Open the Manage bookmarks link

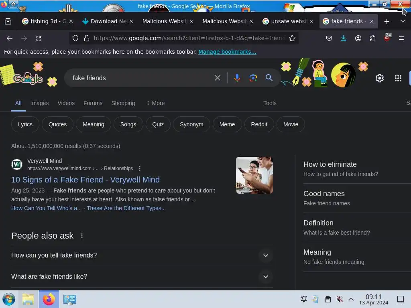pos(227,52)
